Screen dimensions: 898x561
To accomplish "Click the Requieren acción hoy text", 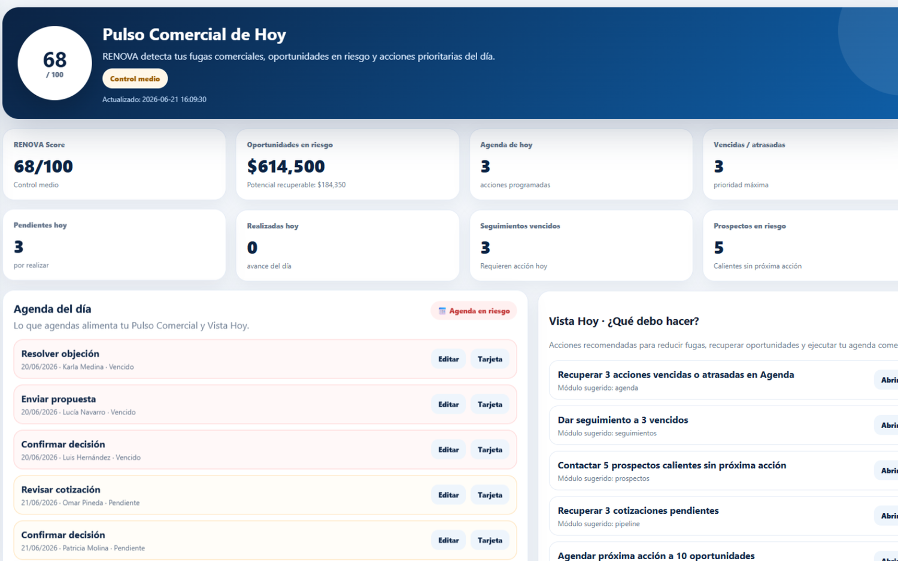I will (514, 266).
